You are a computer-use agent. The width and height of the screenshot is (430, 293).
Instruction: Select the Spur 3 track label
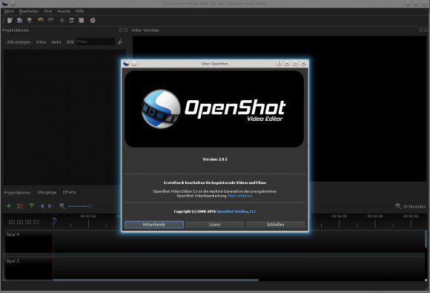point(13,260)
